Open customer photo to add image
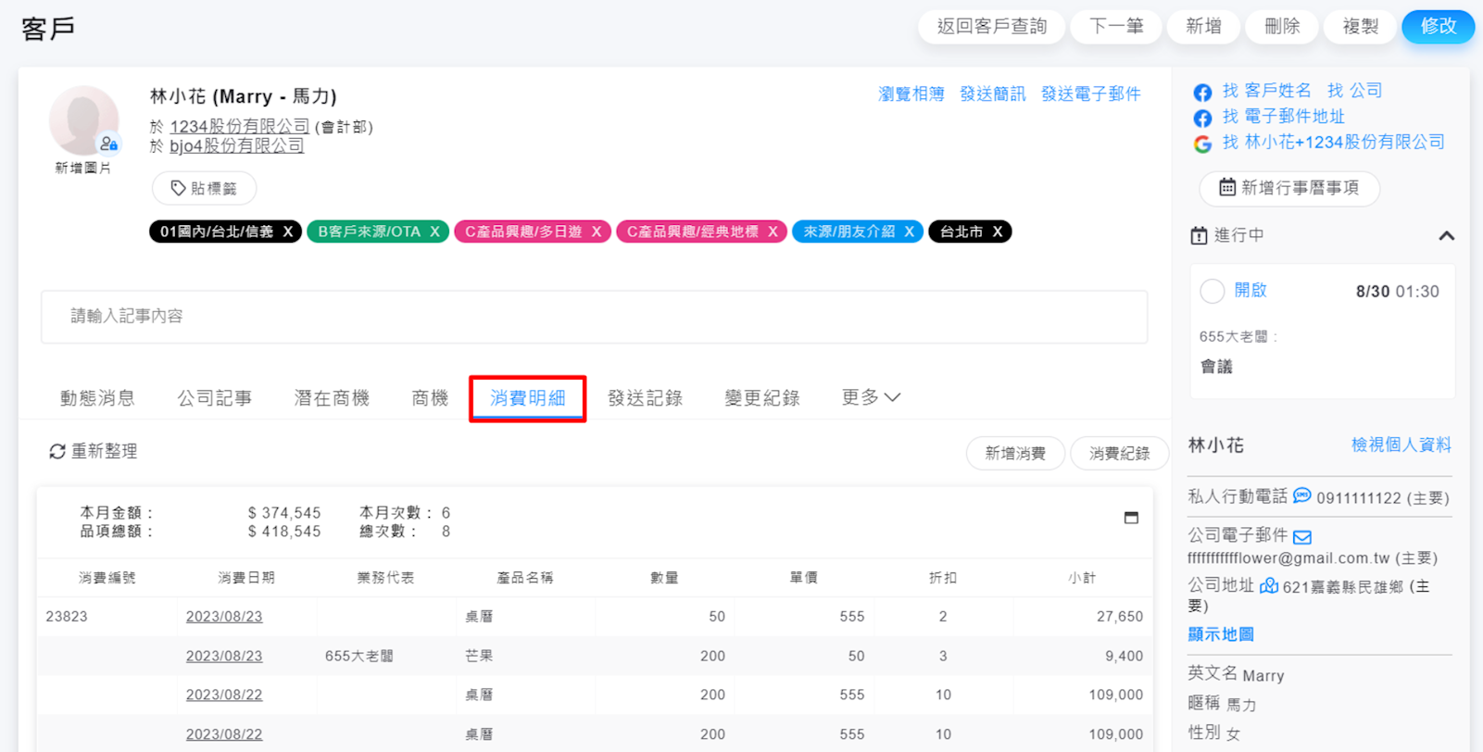 (x=83, y=122)
